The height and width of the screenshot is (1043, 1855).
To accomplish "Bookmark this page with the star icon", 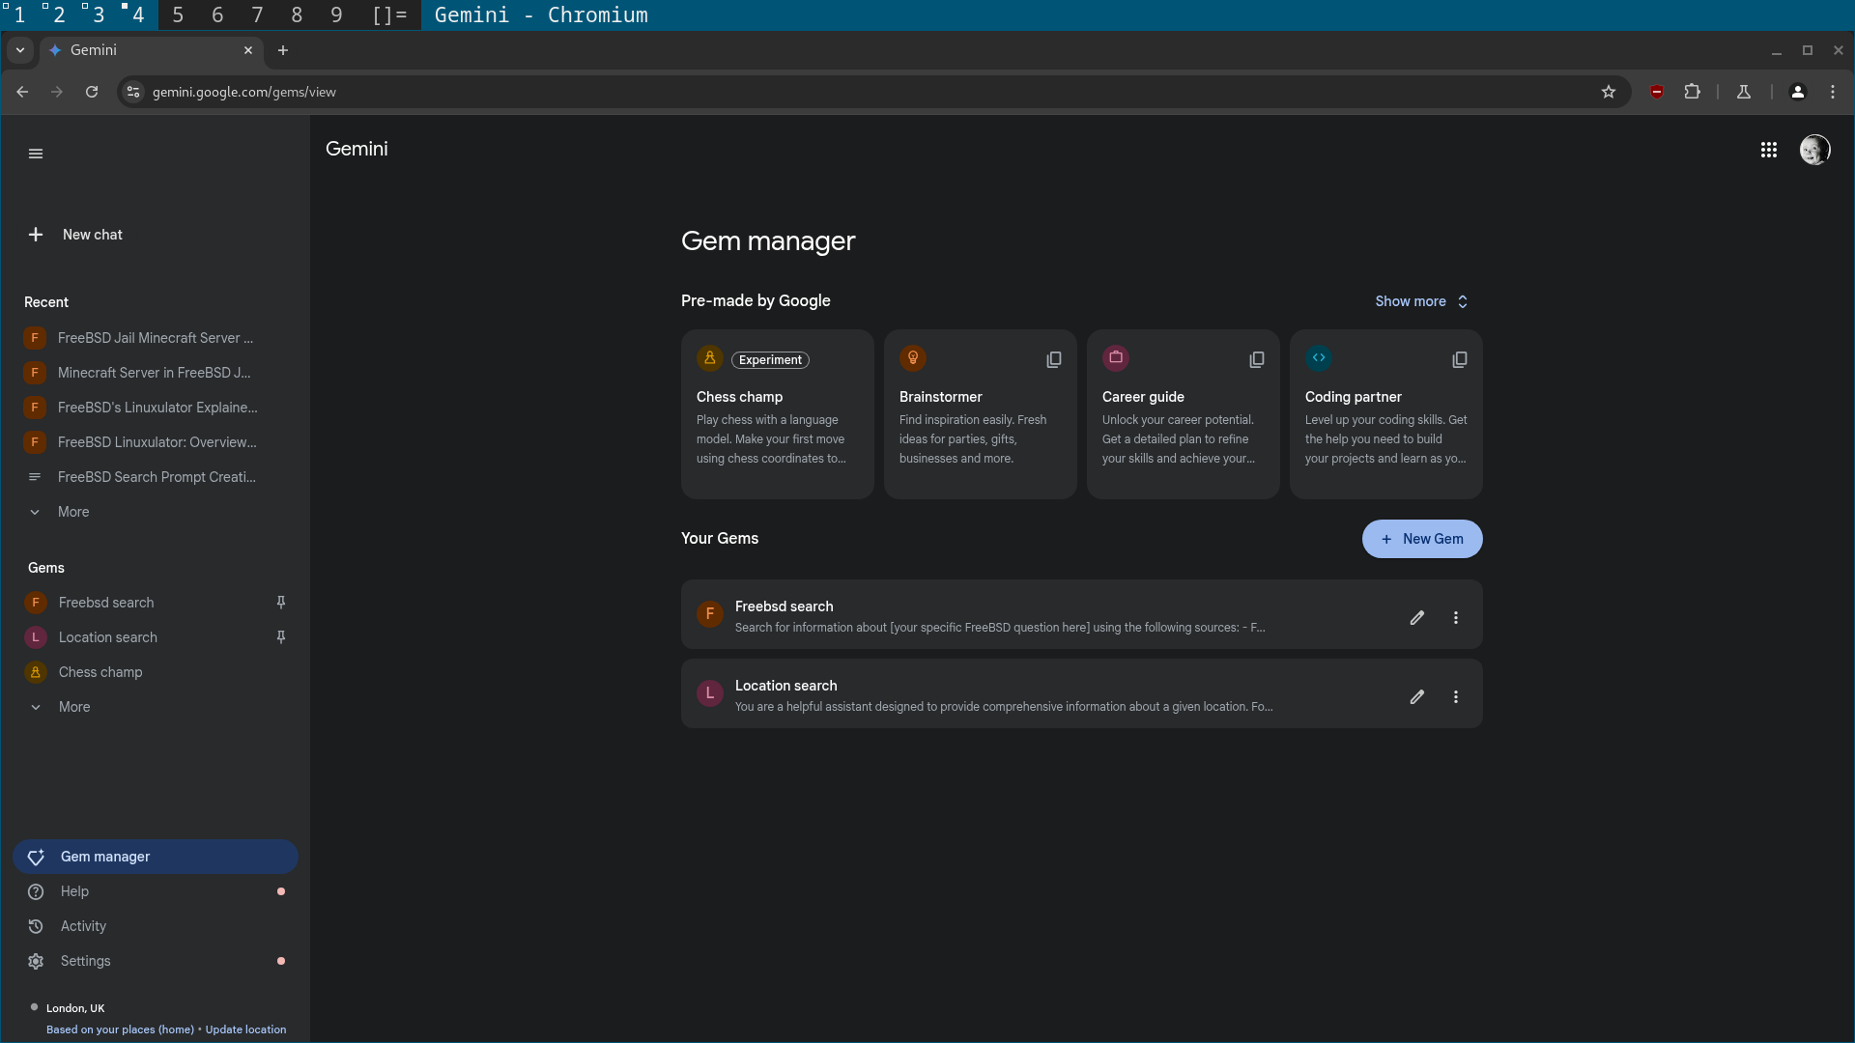I will 1608,92.
